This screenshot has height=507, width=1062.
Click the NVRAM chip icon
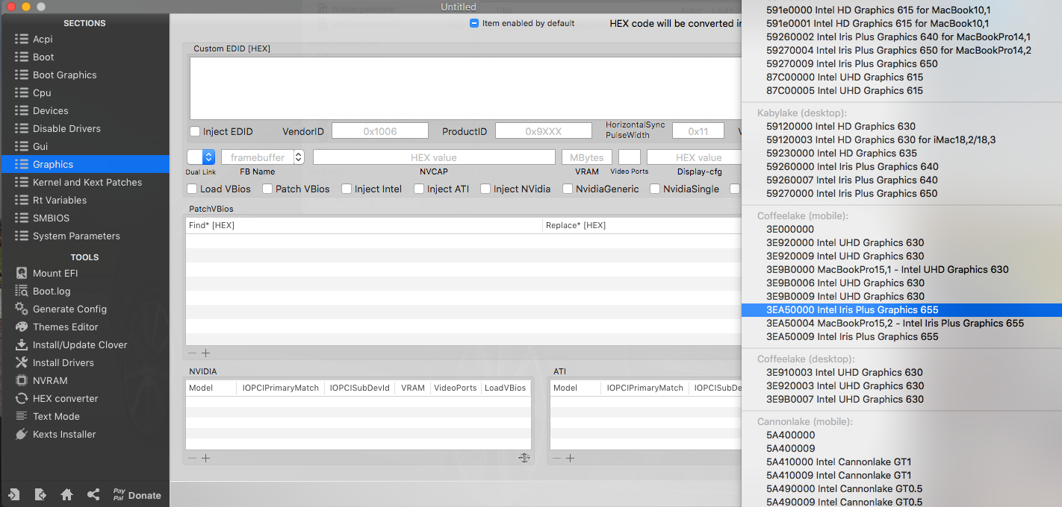21,380
